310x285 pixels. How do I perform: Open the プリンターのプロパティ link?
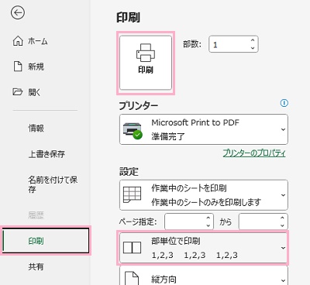(254, 153)
